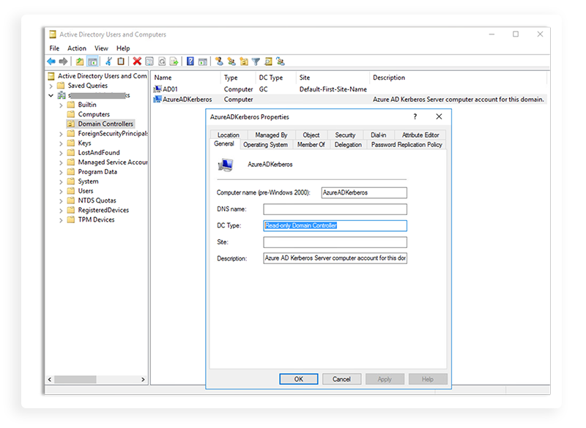This screenshot has height=428, width=586.
Task: Expand the Saved Queries node
Action: click(x=51, y=86)
